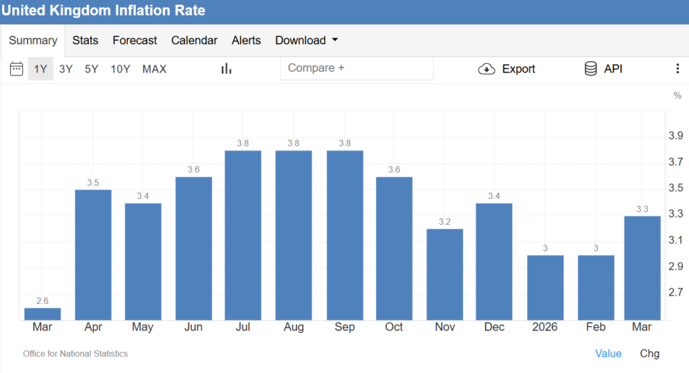
Task: Open the Calendar tab
Action: (194, 40)
